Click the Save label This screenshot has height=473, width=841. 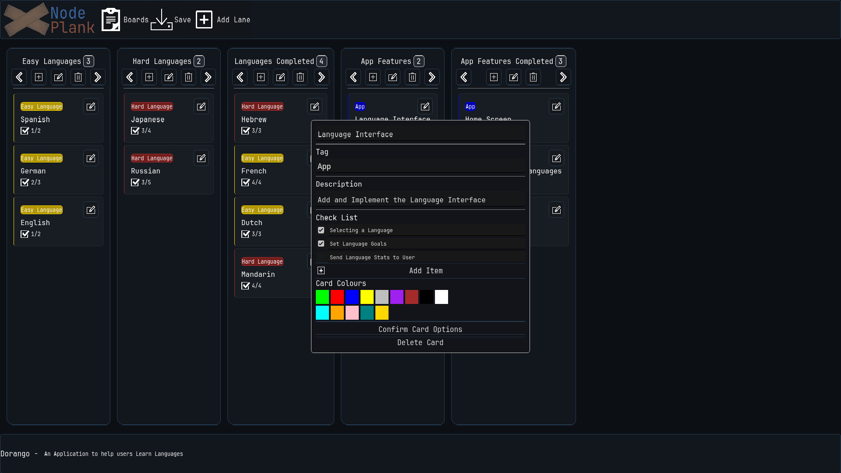click(183, 20)
